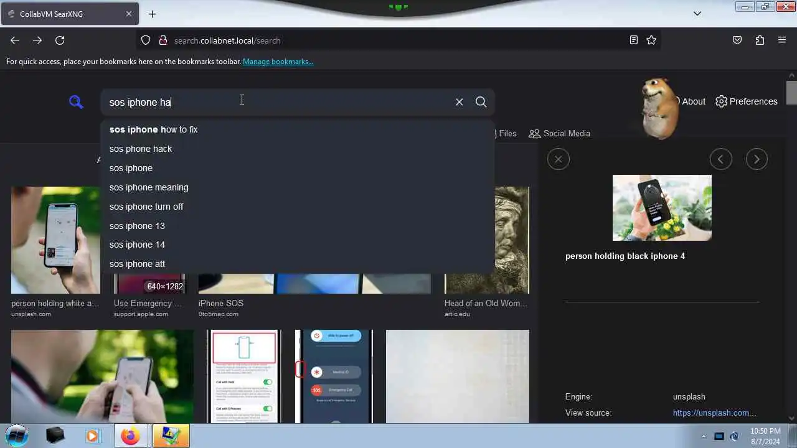Close the image detail panel
The width and height of the screenshot is (797, 448).
click(x=559, y=159)
